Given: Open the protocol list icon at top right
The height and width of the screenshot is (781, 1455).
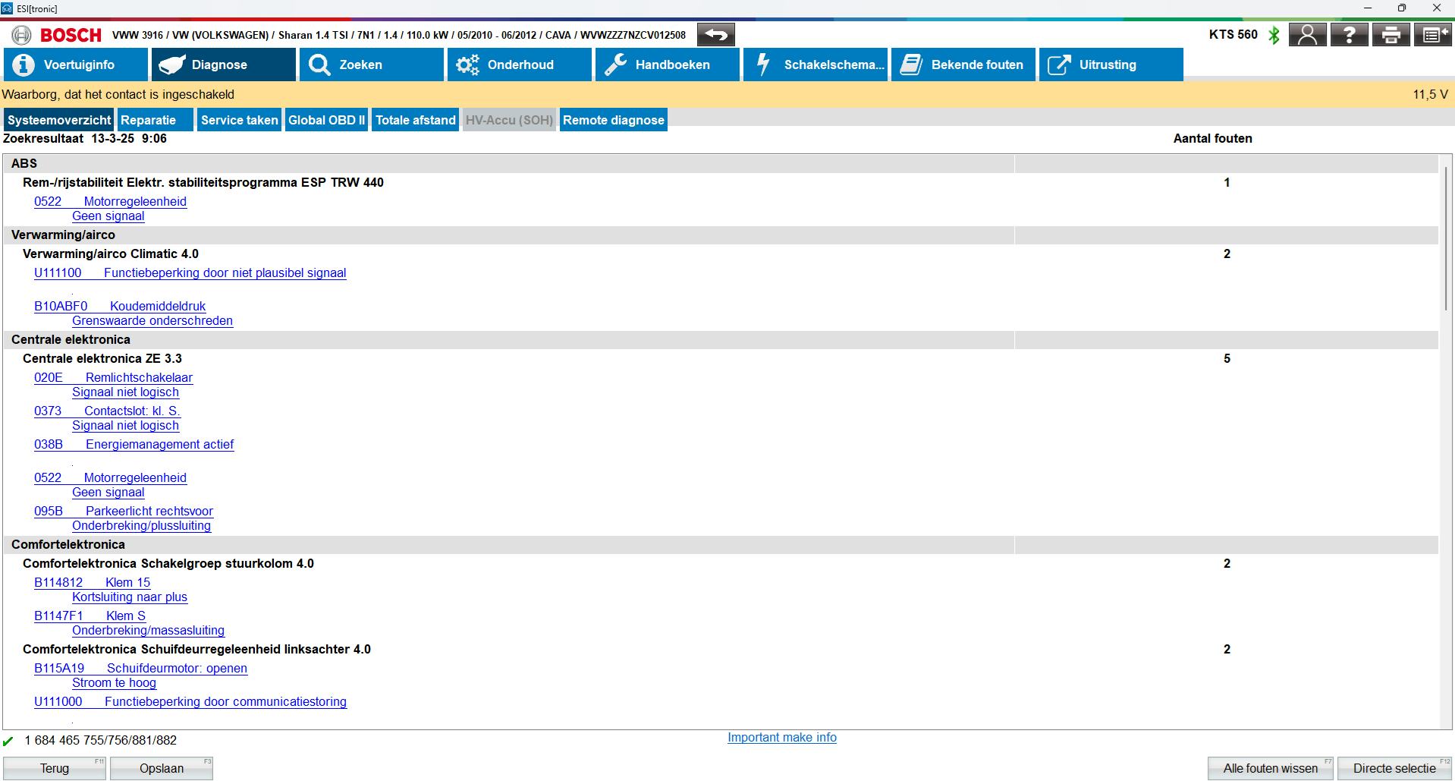Looking at the screenshot, I should pos(1432,35).
